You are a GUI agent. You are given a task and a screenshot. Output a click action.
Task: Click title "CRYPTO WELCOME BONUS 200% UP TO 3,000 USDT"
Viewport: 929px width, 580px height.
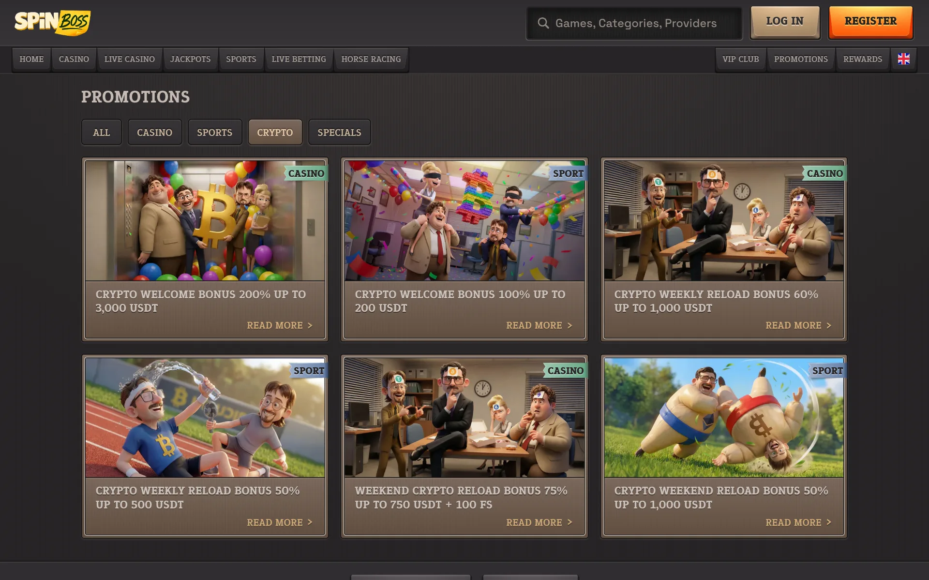click(200, 301)
